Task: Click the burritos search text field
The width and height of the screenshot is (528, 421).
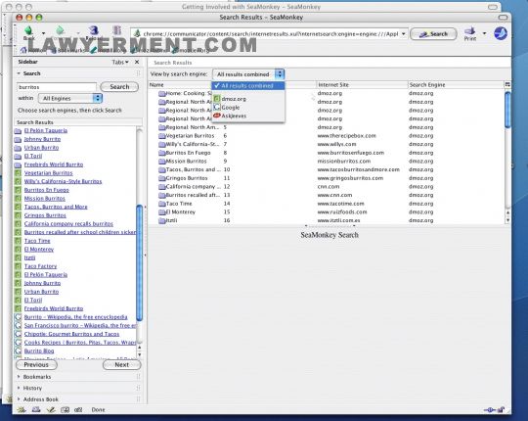Action: pos(57,87)
